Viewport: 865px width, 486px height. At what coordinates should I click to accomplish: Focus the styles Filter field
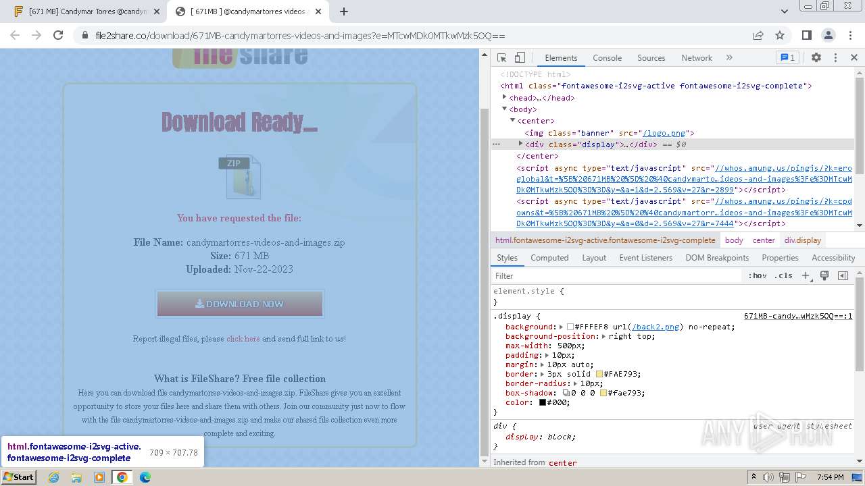[x=616, y=275]
